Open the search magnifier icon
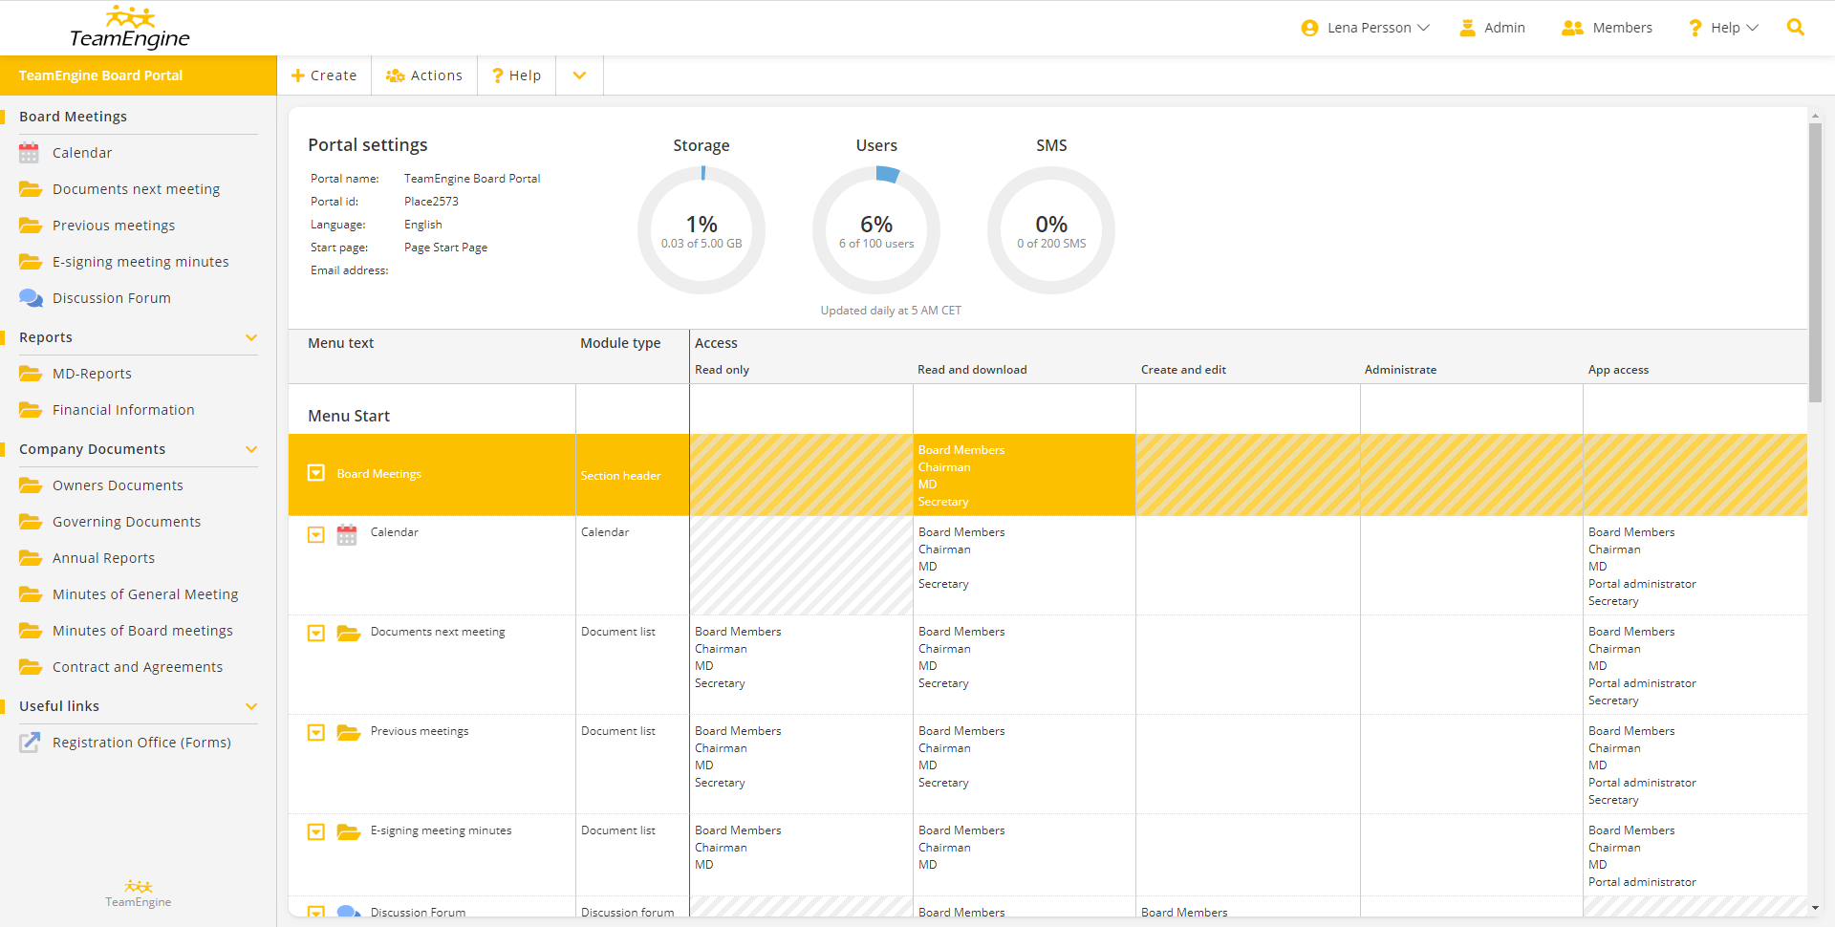 pyautogui.click(x=1796, y=28)
